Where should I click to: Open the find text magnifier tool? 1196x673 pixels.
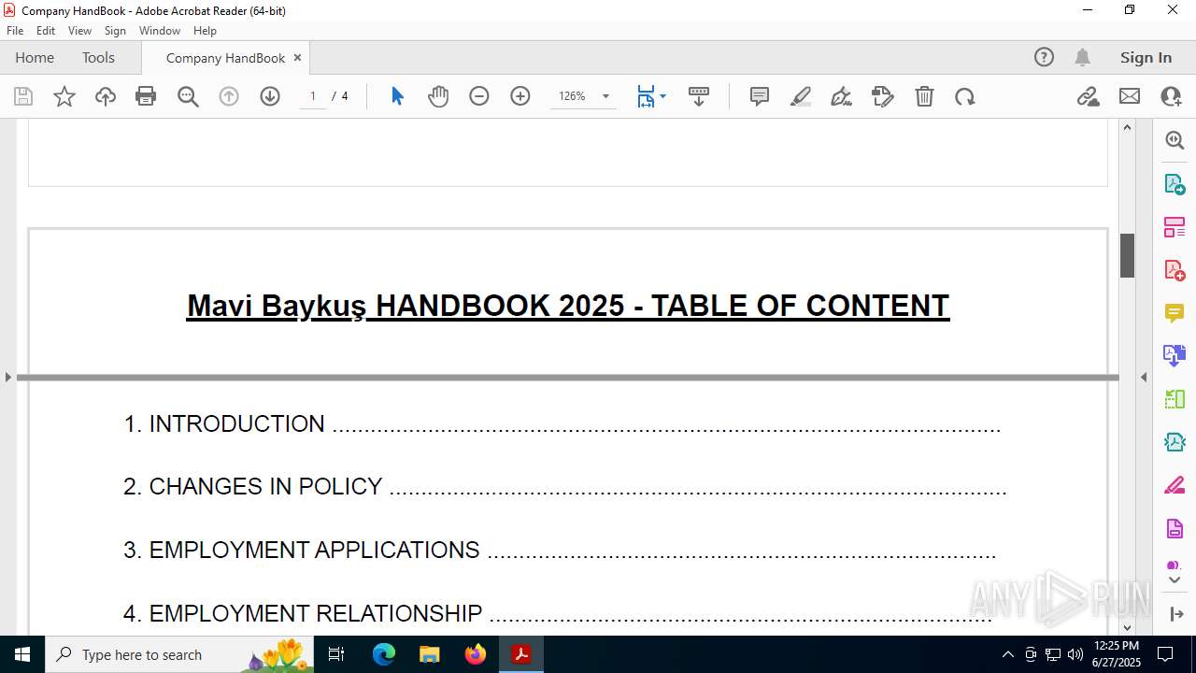tap(188, 96)
